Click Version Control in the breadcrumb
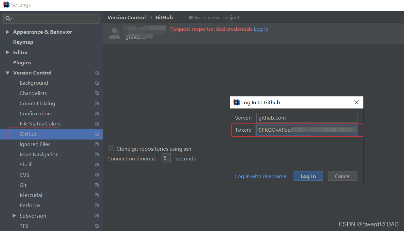 click(x=126, y=18)
